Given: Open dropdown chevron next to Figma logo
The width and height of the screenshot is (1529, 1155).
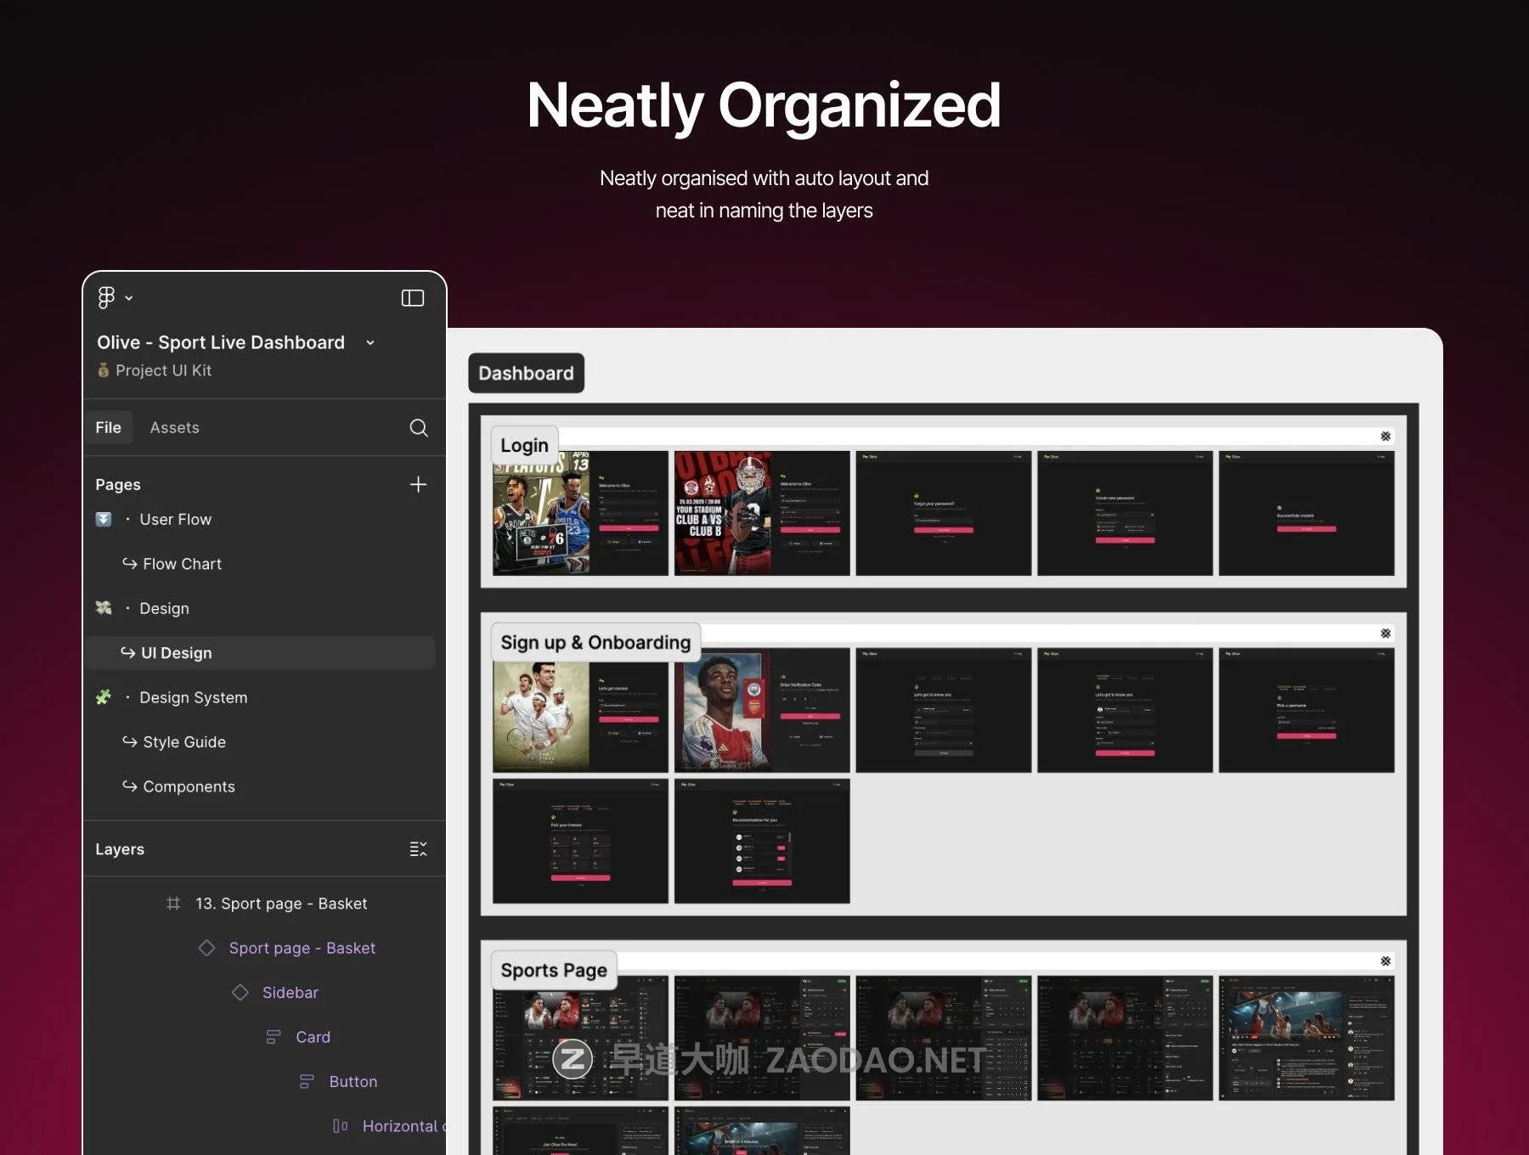Looking at the screenshot, I should (x=129, y=298).
